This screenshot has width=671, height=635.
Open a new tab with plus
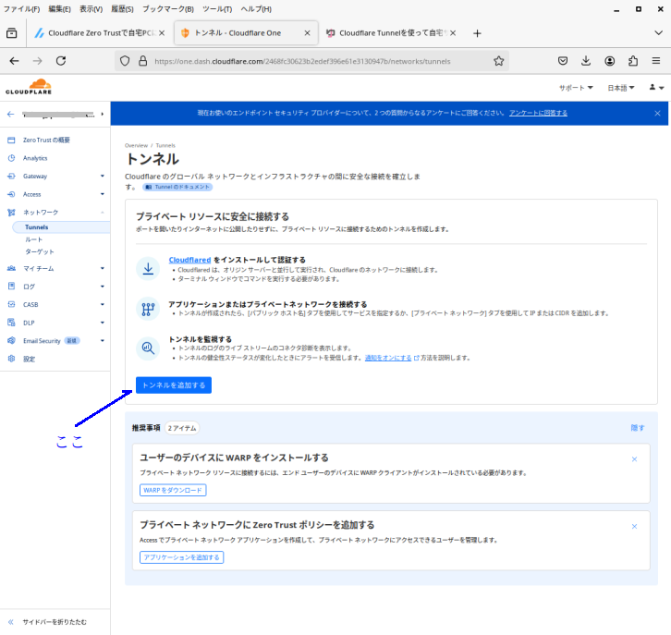tap(477, 33)
